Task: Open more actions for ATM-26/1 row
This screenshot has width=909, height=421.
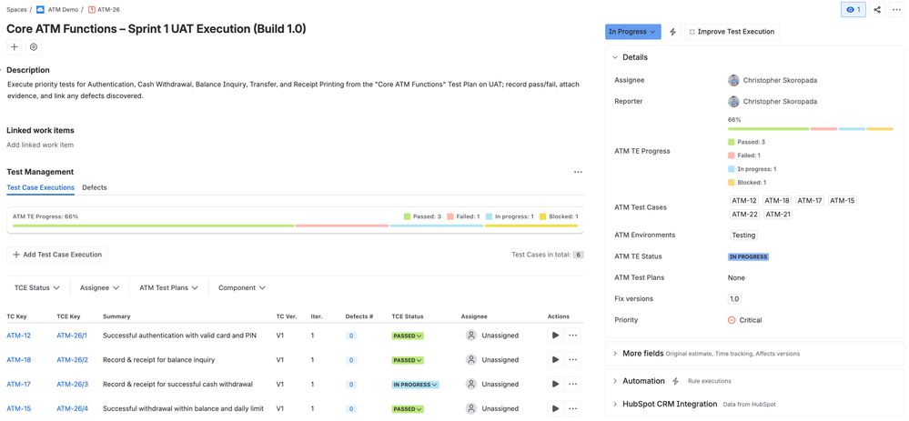Action: 572,336
